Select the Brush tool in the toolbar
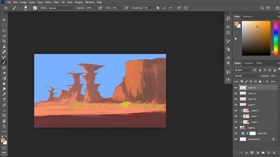This screenshot has height=157, width=280. [4, 62]
